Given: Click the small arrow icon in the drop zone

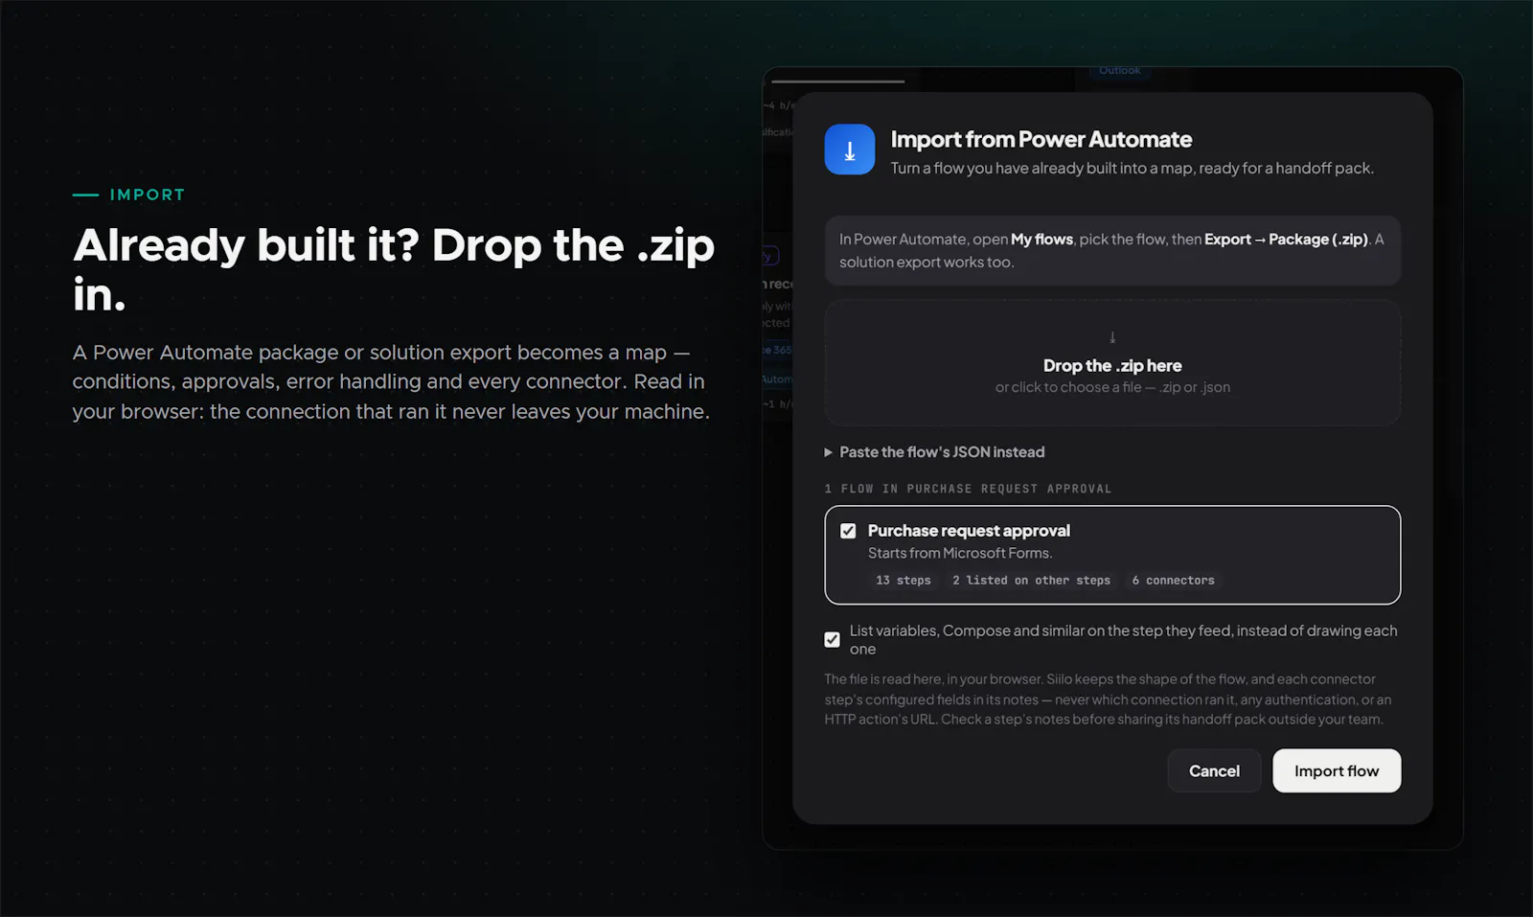Looking at the screenshot, I should tap(1112, 337).
